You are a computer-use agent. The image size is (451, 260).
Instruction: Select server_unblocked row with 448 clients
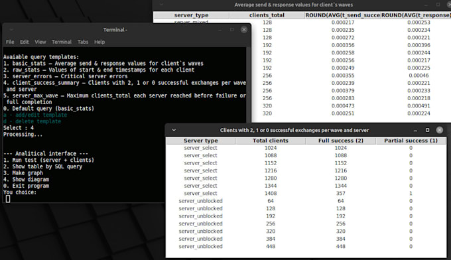[306, 246]
